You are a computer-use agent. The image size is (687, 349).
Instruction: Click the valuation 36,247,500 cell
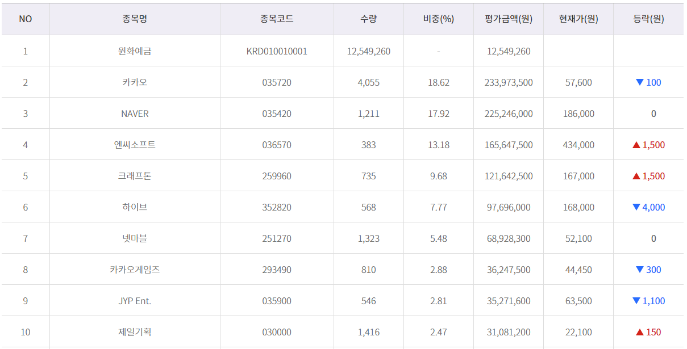point(509,270)
